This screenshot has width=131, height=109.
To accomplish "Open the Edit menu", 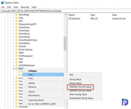I will pyautogui.click(x=9, y=7).
